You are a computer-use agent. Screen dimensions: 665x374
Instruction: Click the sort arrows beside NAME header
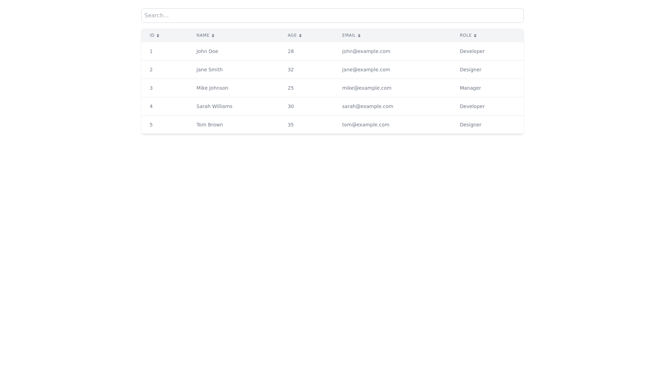[213, 36]
